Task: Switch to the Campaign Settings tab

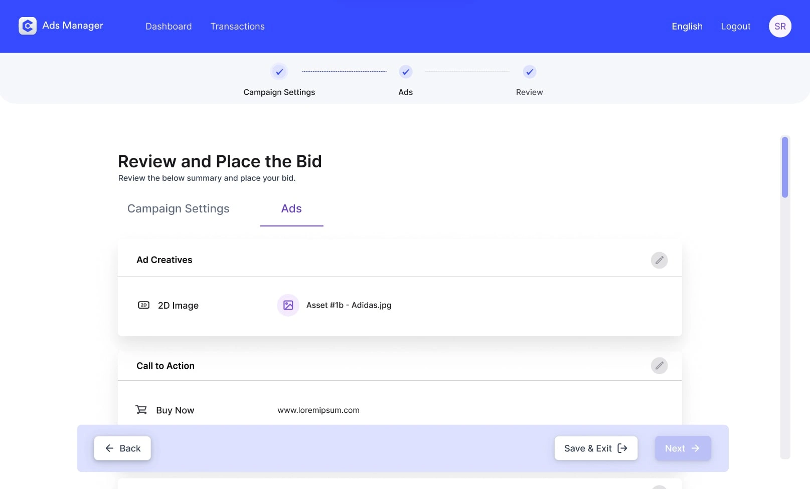Action: click(178, 208)
